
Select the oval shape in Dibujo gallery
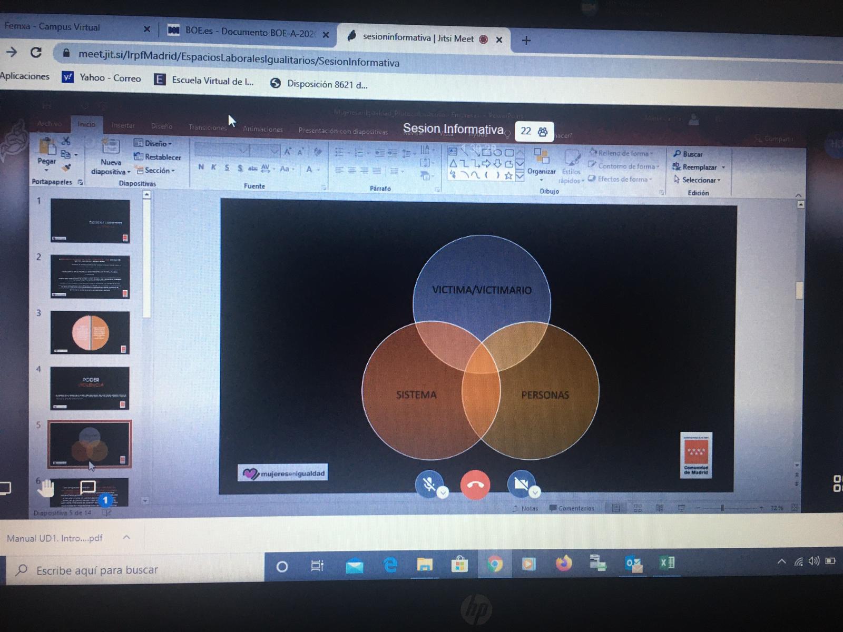(497, 153)
